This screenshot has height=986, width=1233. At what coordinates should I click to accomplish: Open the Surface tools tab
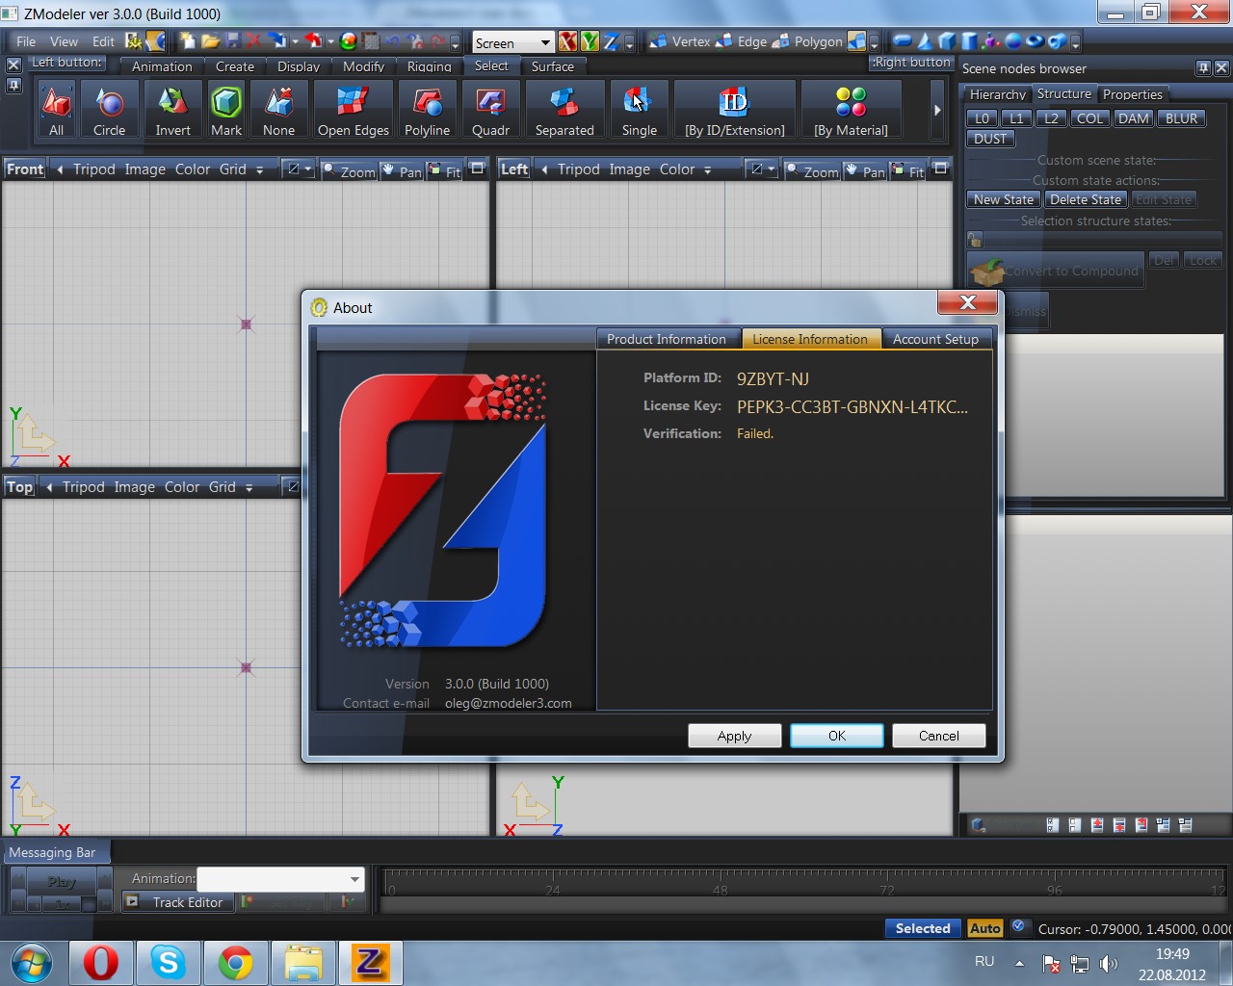(553, 66)
